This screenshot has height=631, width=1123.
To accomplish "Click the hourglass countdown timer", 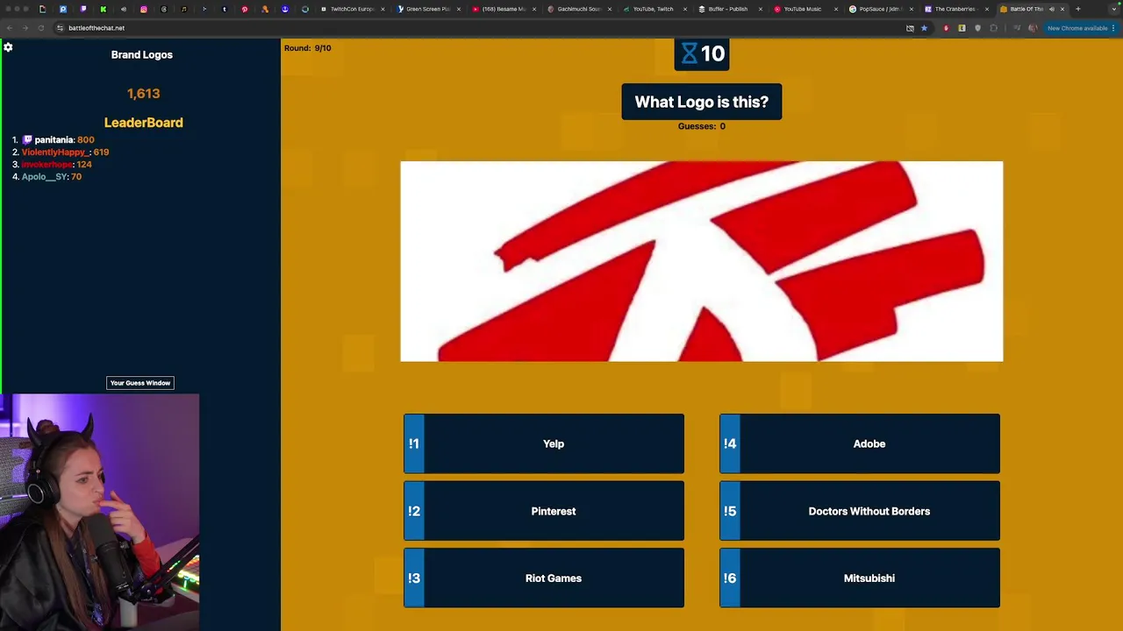I will (702, 53).
